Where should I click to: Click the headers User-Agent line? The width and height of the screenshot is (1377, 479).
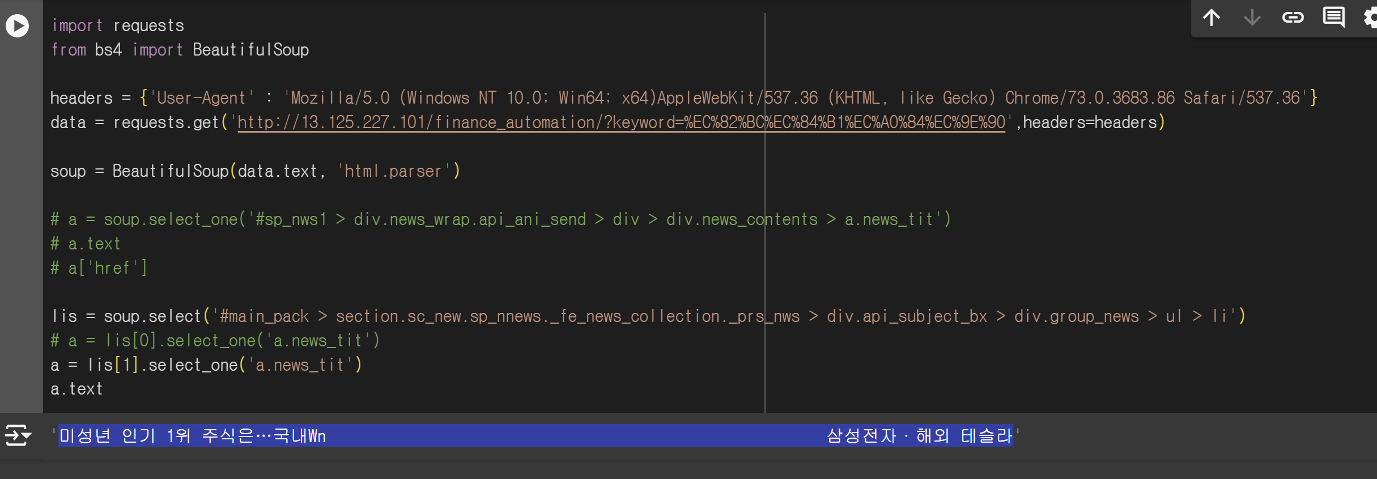(684, 98)
